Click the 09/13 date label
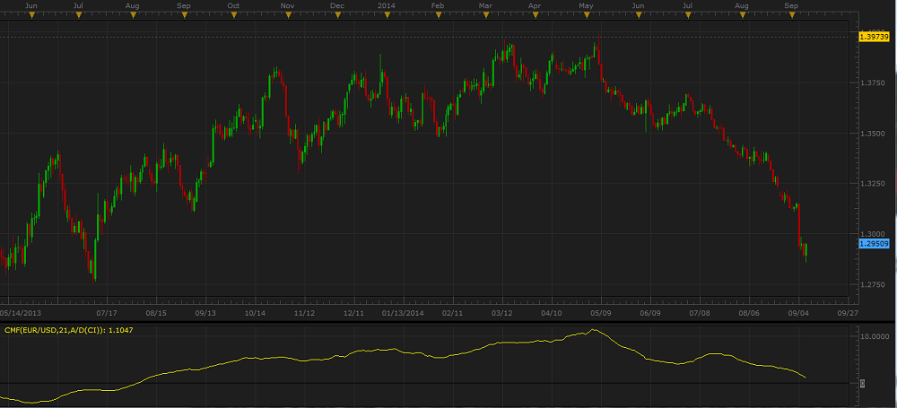The width and height of the screenshot is (897, 408). [205, 313]
